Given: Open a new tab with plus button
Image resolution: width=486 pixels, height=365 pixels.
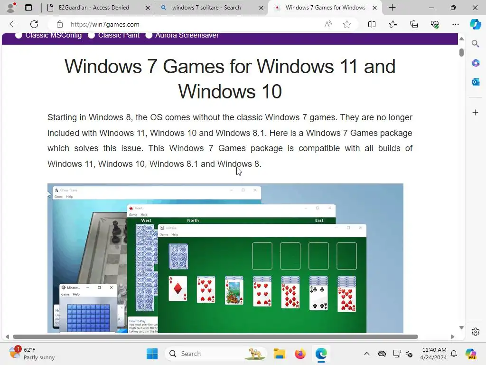Looking at the screenshot, I should coord(393,8).
